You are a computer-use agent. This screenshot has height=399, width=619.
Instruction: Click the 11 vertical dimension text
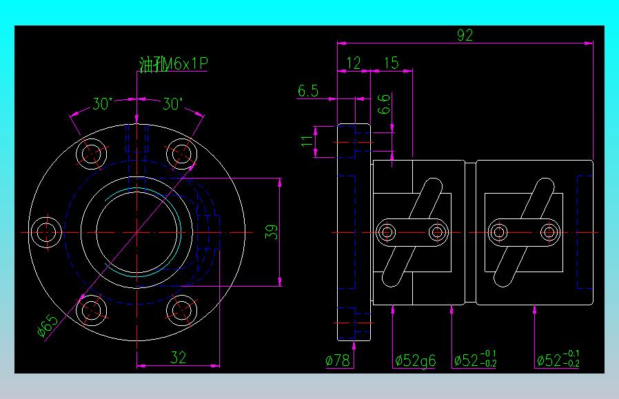click(307, 141)
